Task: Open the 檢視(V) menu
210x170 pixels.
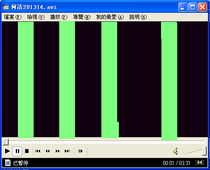Action: click(x=36, y=17)
